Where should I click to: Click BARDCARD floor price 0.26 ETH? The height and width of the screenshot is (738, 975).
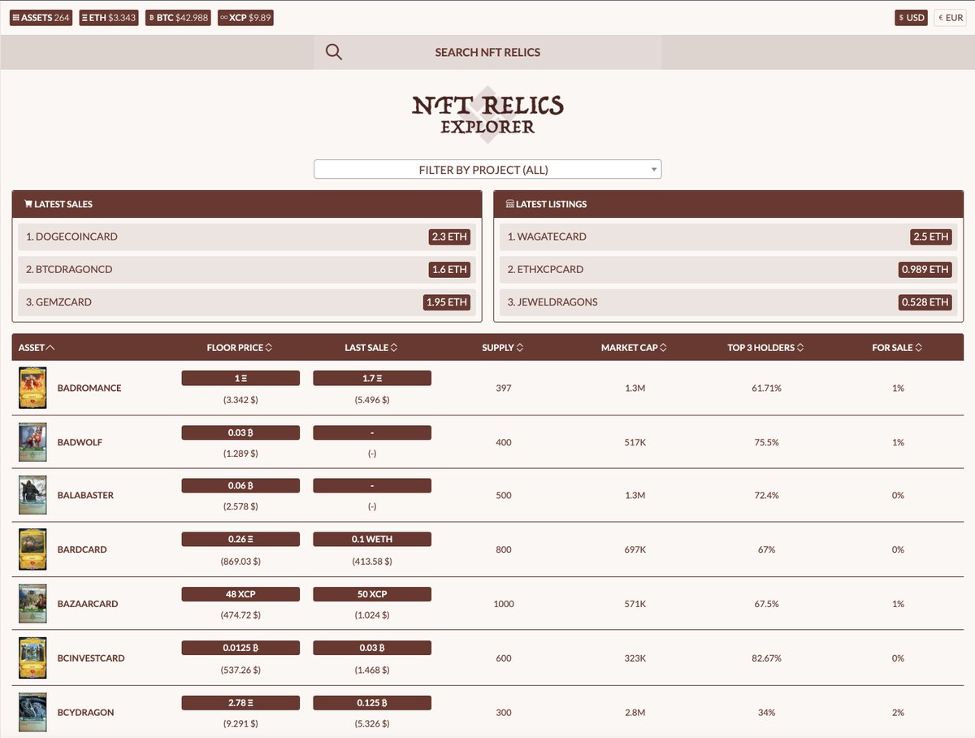click(x=240, y=539)
